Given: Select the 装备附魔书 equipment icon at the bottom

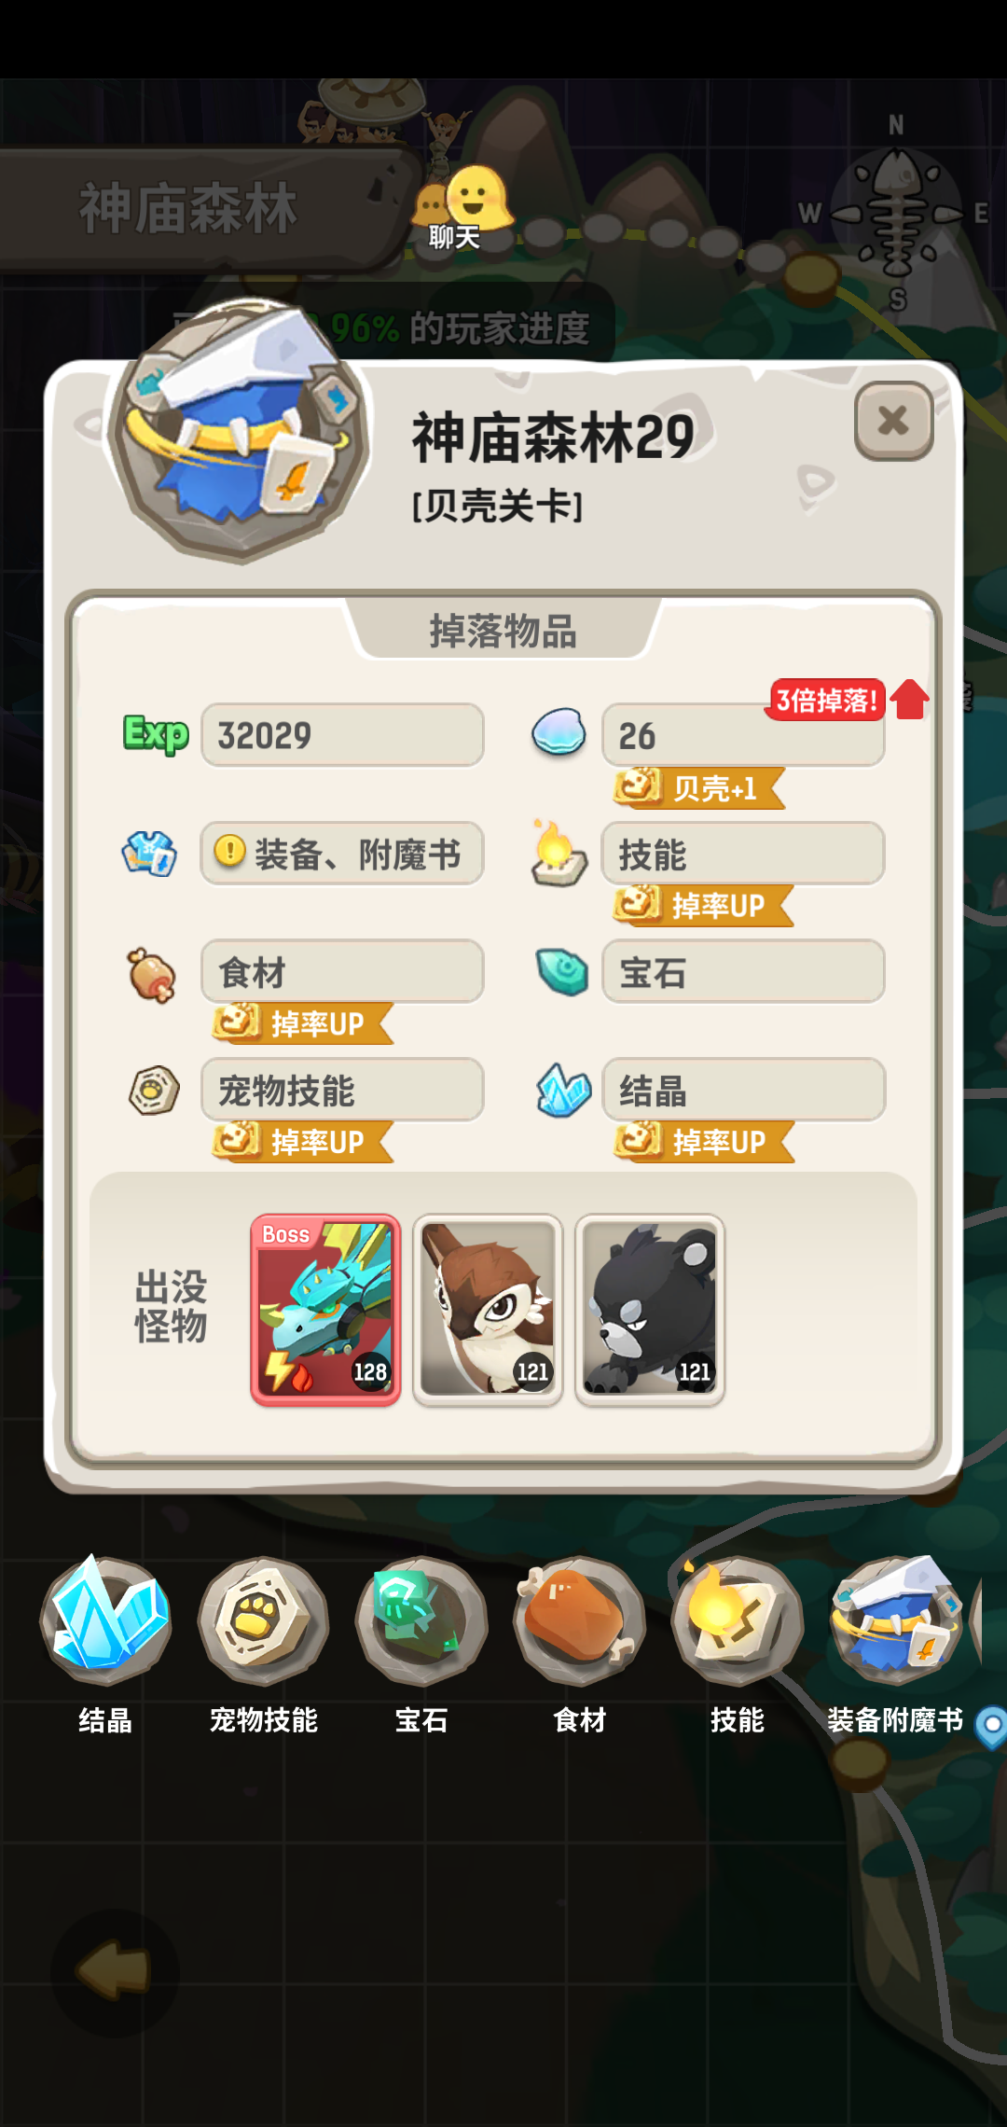Looking at the screenshot, I should 895,1621.
